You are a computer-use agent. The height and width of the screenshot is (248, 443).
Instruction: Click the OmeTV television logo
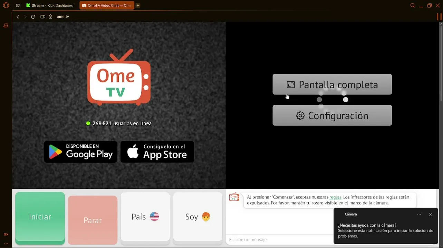click(119, 77)
